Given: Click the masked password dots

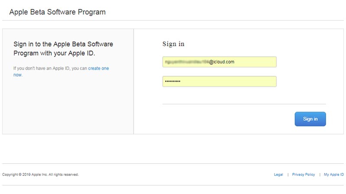Looking at the screenshot, I should coord(172,82).
